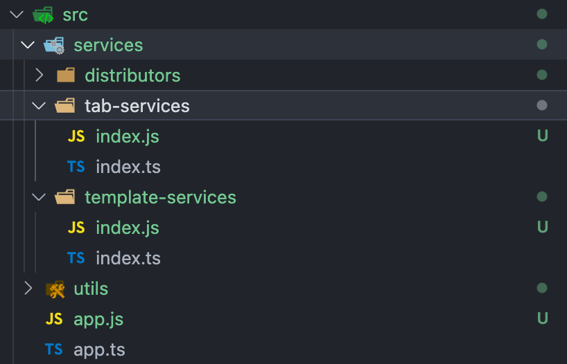
Task: Open index.ts under template-services
Action: 128,258
